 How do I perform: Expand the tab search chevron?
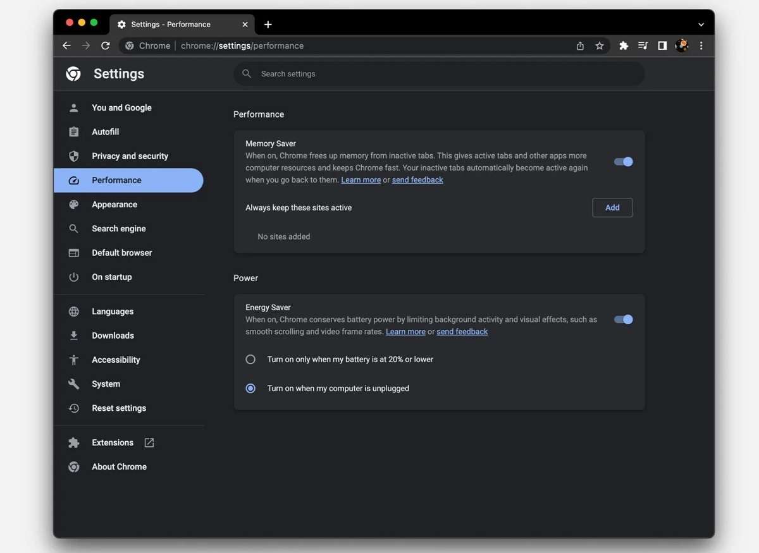coord(701,25)
